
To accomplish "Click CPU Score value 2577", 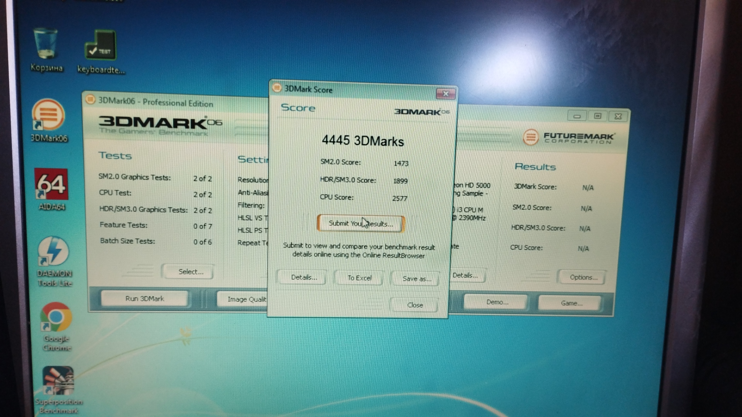I will pos(400,198).
